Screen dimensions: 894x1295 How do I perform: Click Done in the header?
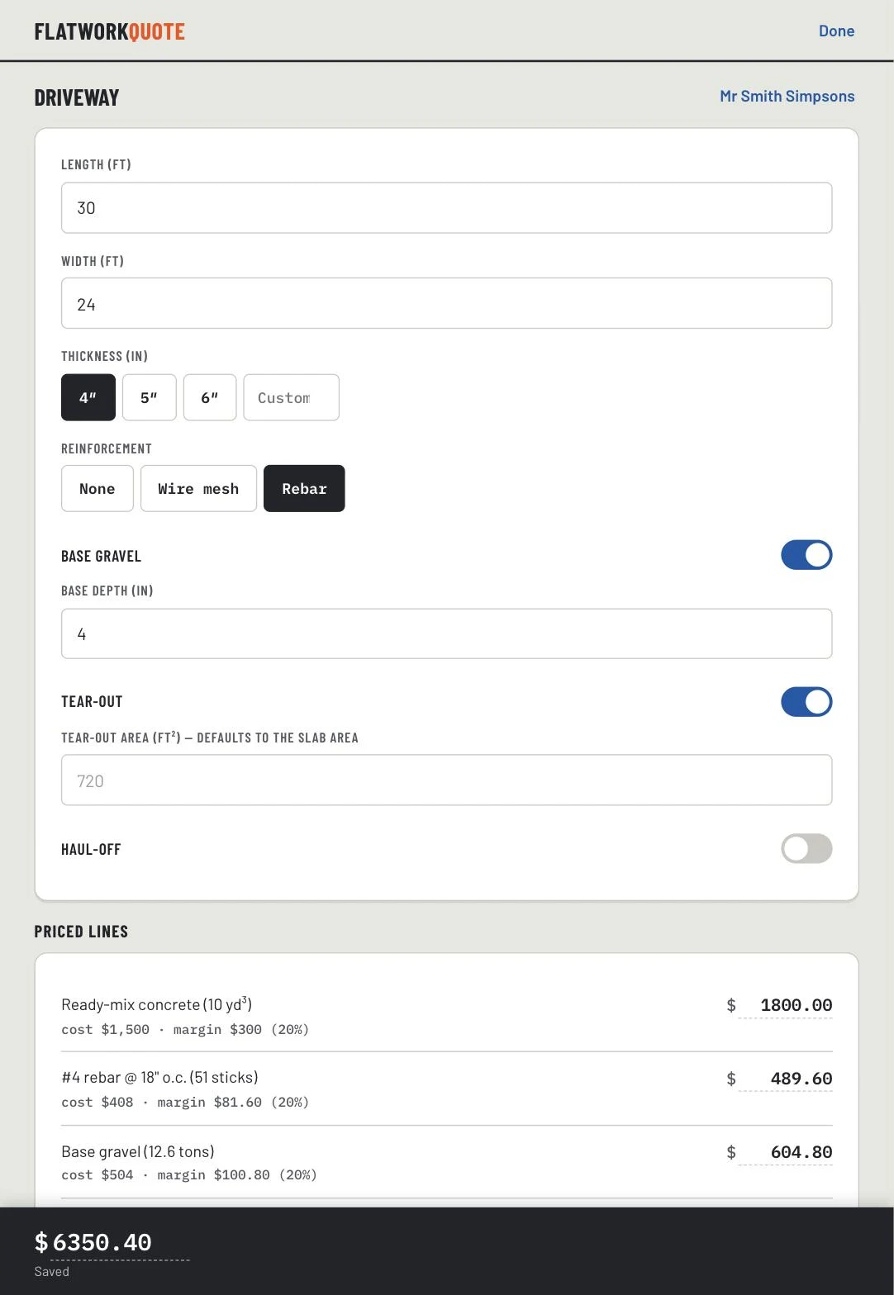pos(836,31)
